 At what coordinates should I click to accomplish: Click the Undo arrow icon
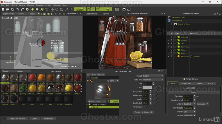[18, 10]
